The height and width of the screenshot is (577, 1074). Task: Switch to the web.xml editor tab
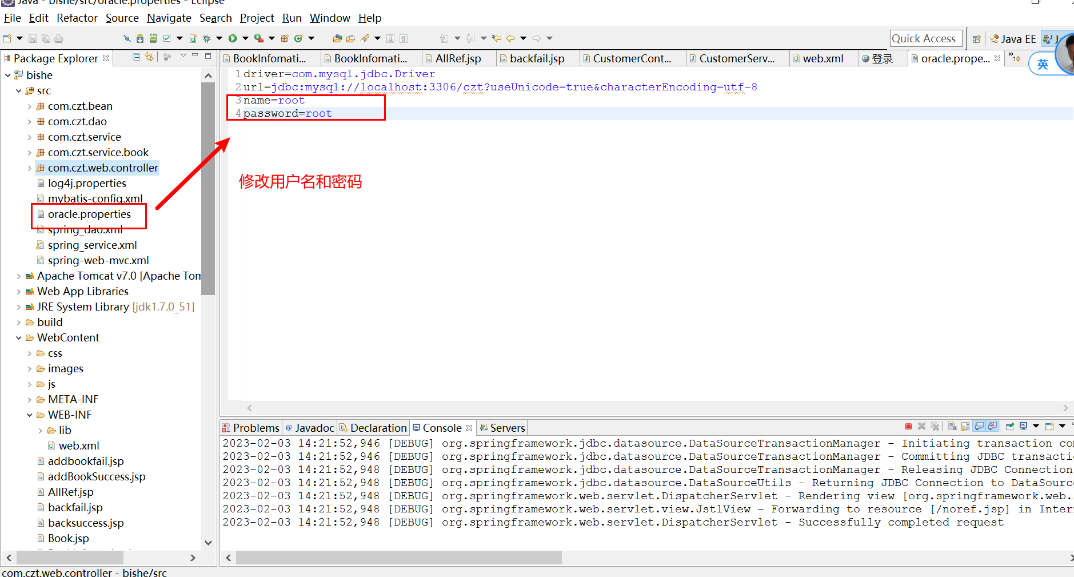[x=823, y=58]
